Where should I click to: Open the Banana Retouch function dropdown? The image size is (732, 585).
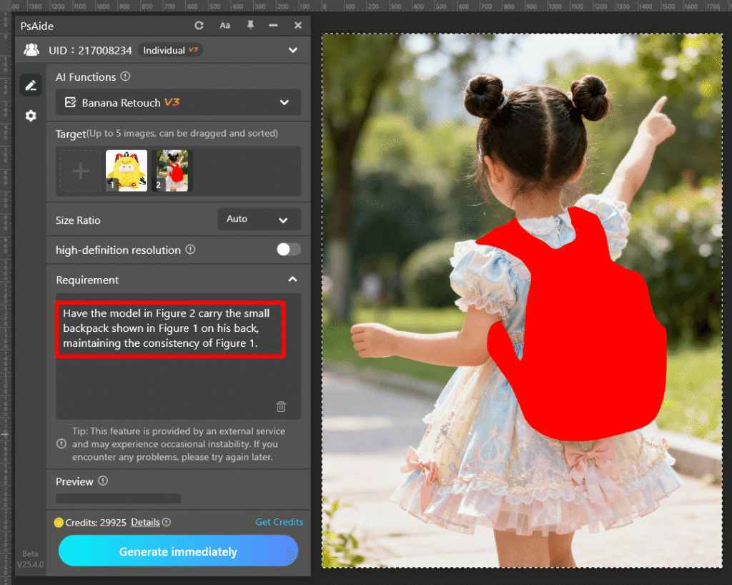point(178,102)
